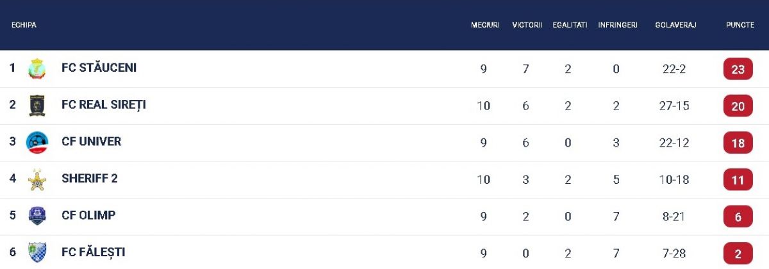This screenshot has width=769, height=269.
Task: Click the CF Olimp club emblem
Action: (37, 216)
